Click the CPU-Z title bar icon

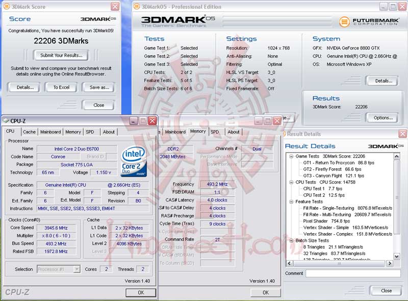point(6,121)
